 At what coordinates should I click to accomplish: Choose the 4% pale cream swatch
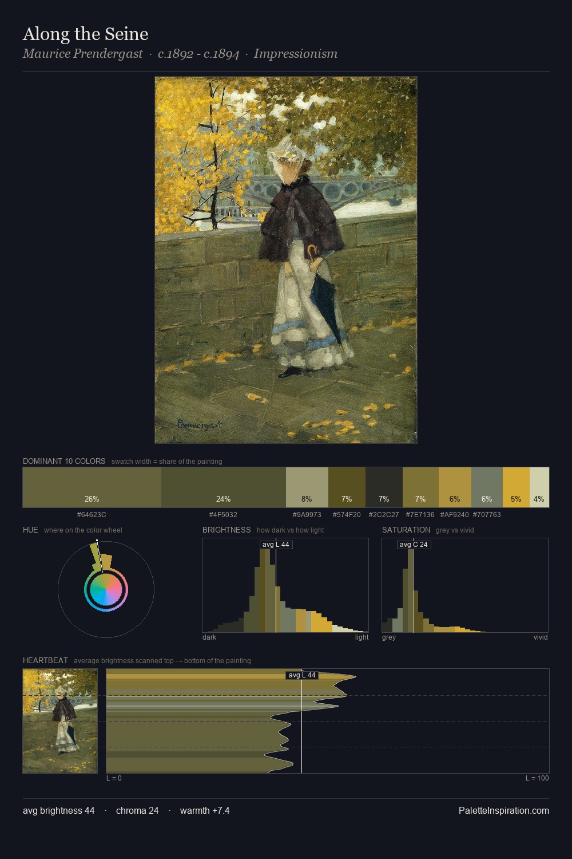tap(539, 487)
